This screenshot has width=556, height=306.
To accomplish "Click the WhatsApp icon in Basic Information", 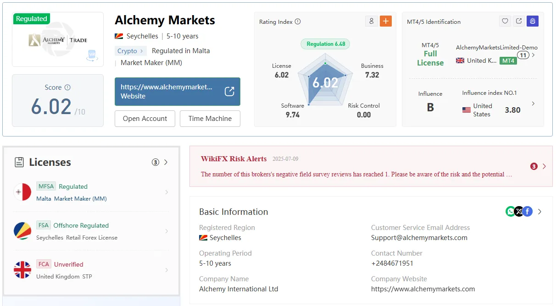I will (511, 212).
